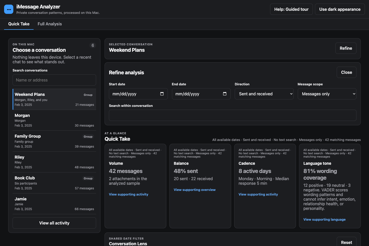Image resolution: width=369 pixels, height=246 pixels.
Task: Open View supporting activity link under Cadence
Action: [258, 194]
